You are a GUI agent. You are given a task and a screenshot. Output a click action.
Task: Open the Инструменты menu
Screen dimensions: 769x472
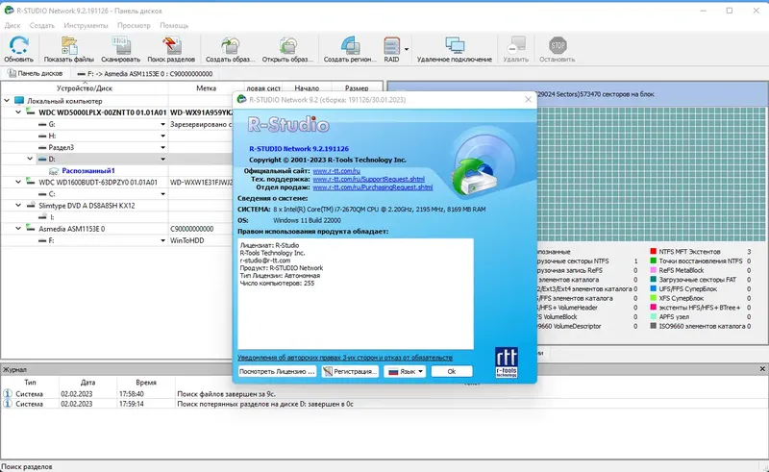coord(86,25)
